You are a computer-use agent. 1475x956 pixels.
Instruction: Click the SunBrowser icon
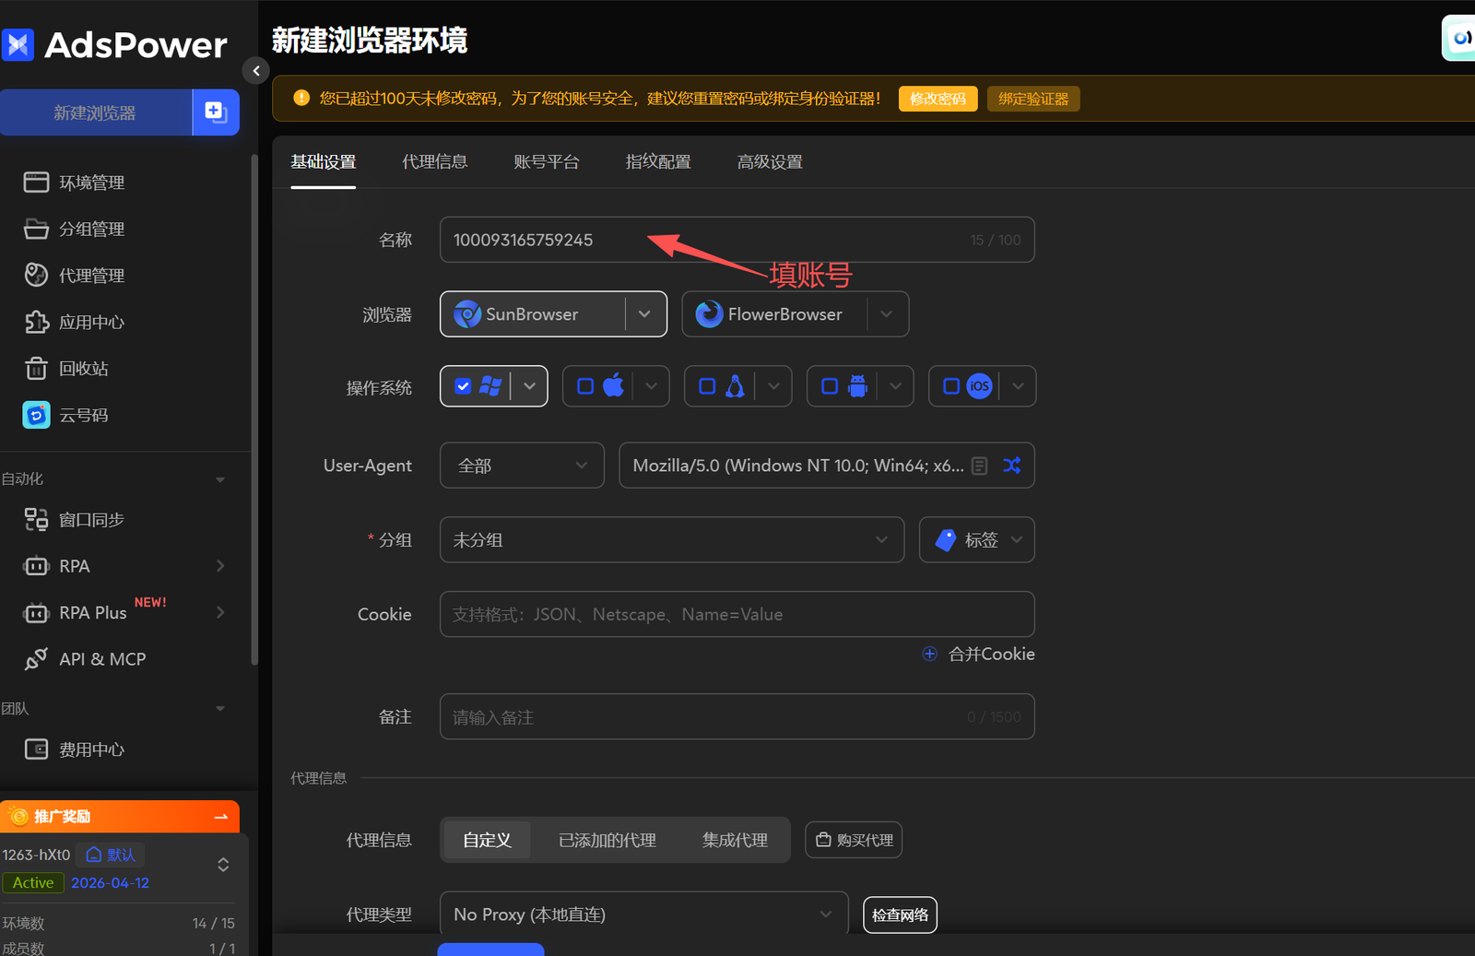(467, 314)
